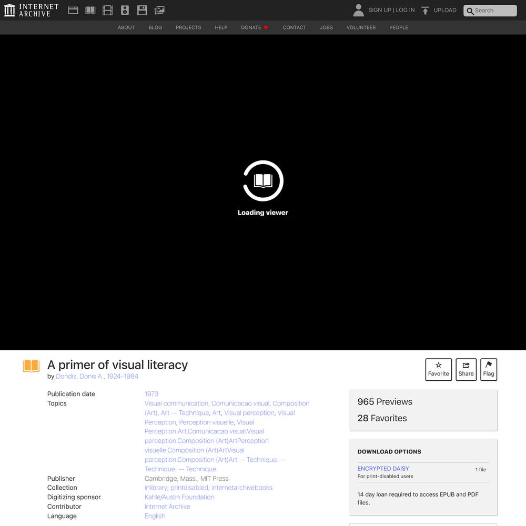Open the Help menu item

[x=221, y=27]
